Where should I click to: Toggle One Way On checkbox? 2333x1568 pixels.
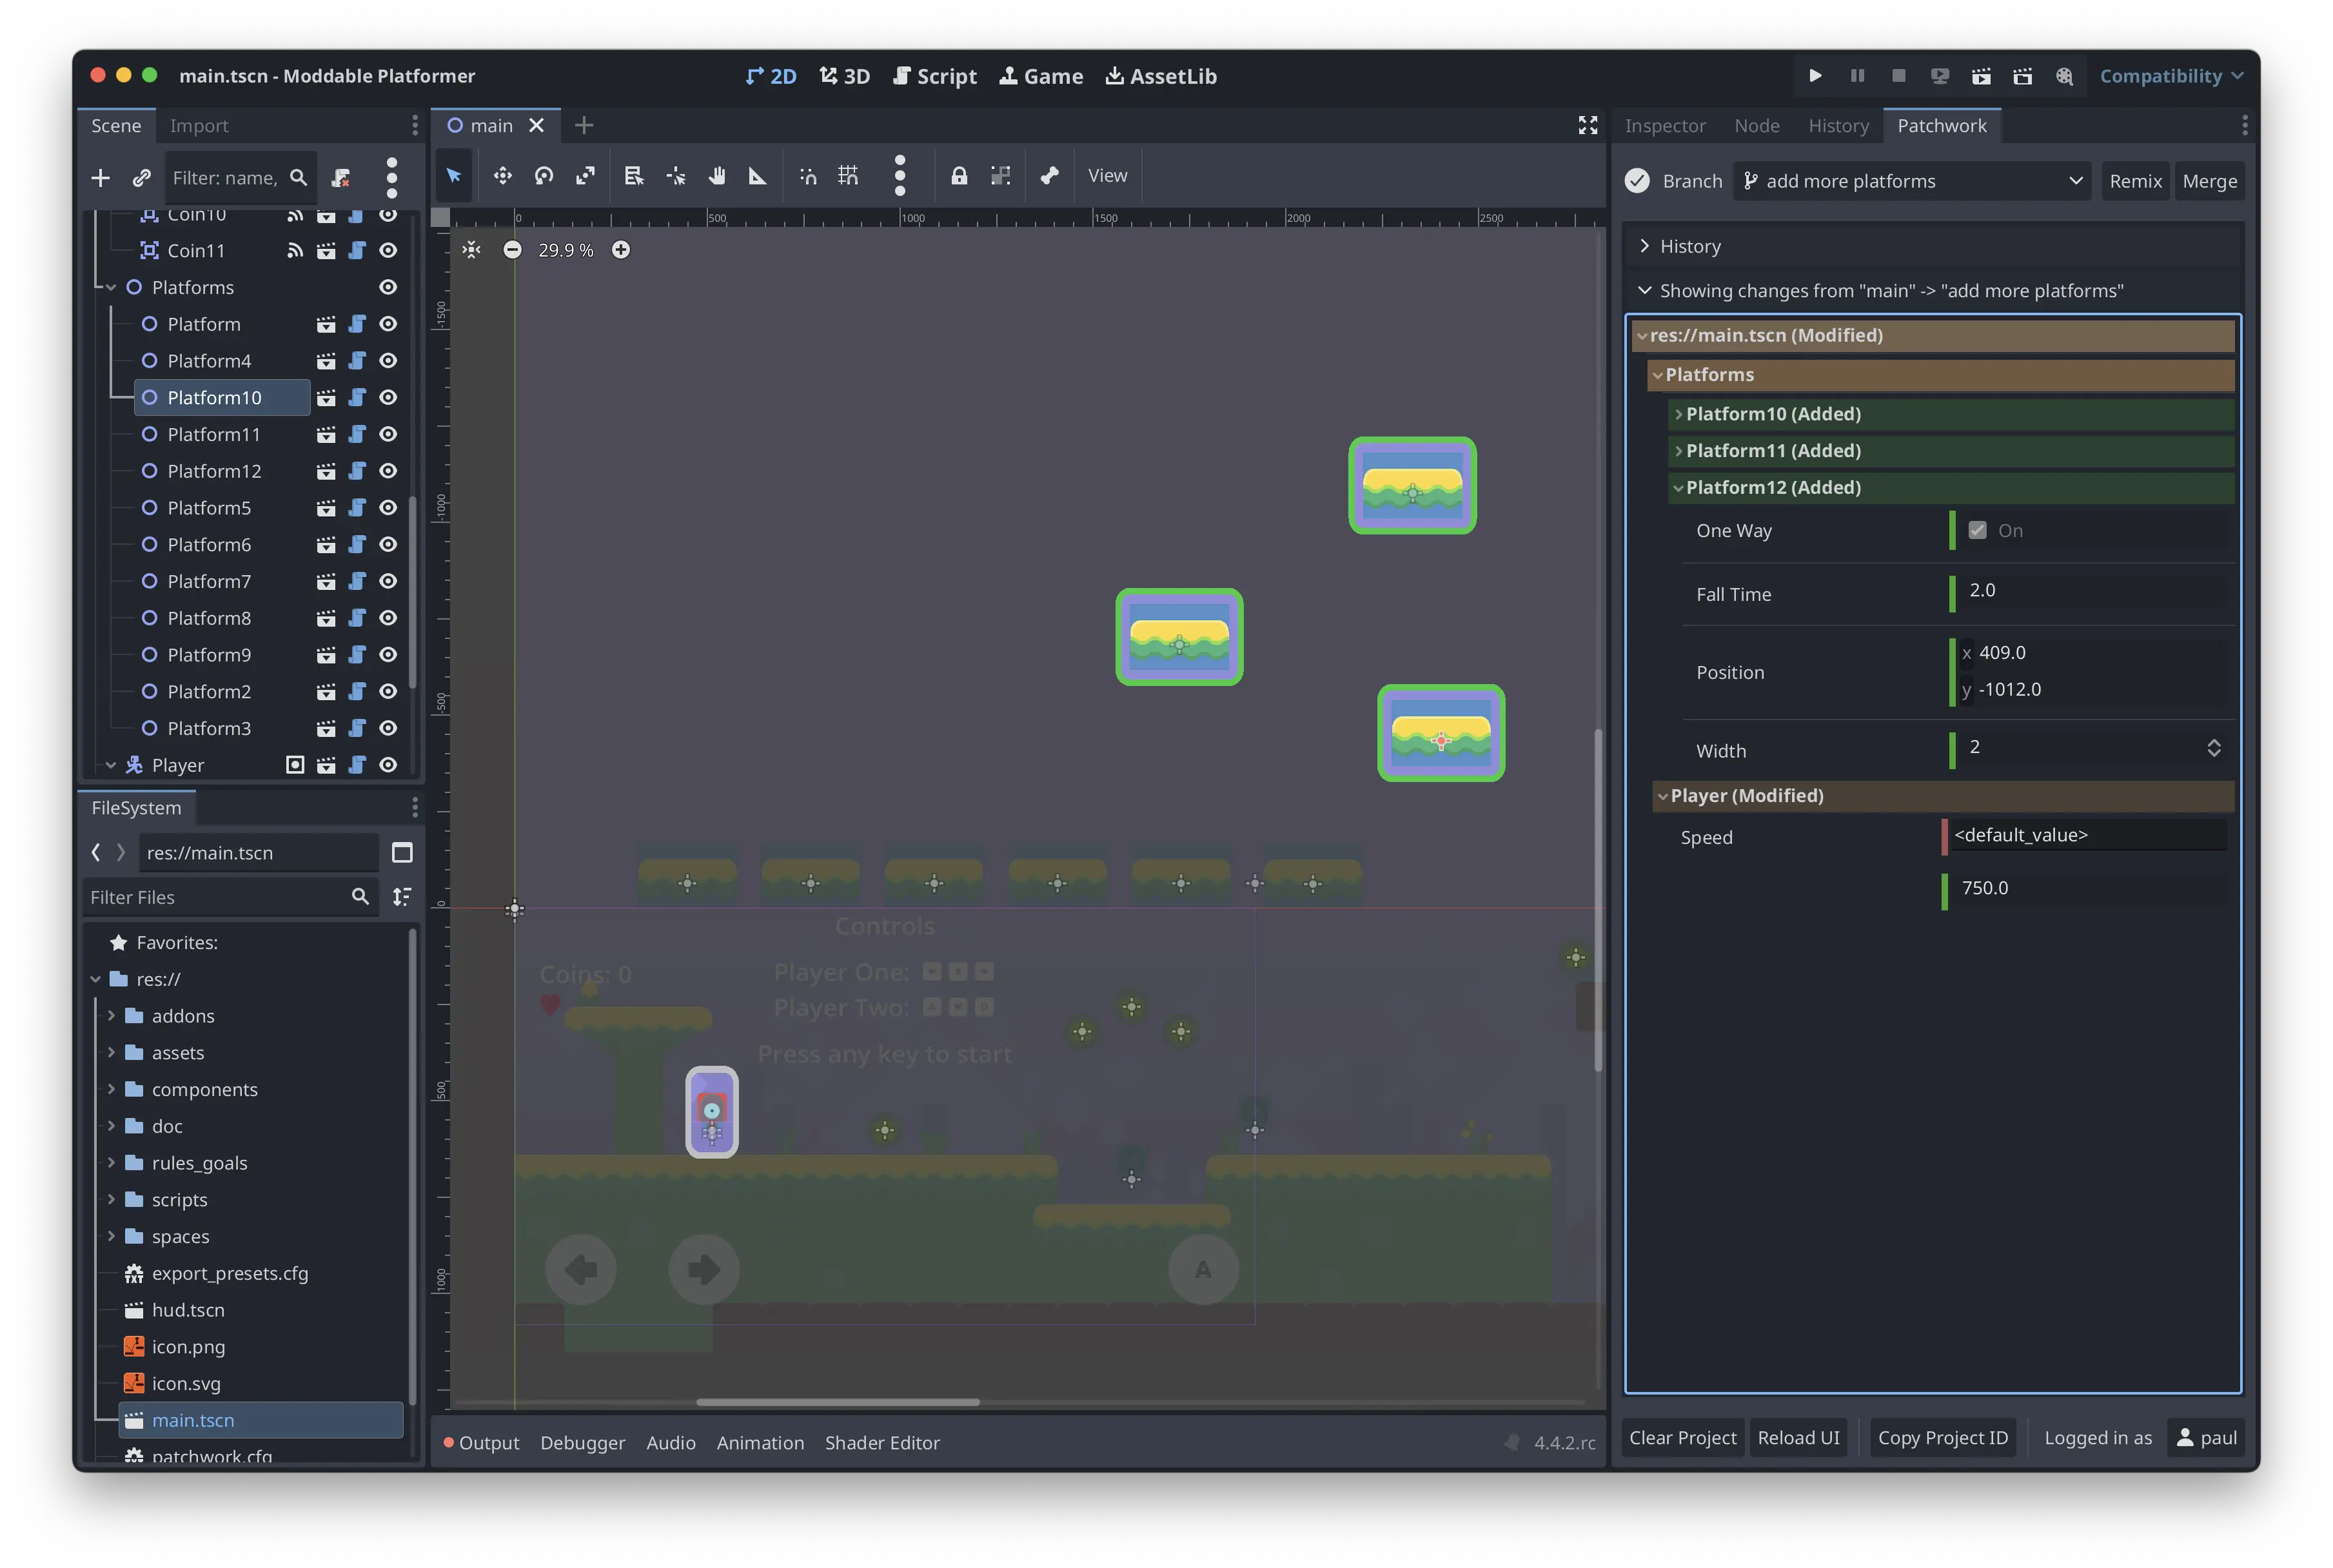(x=1977, y=531)
